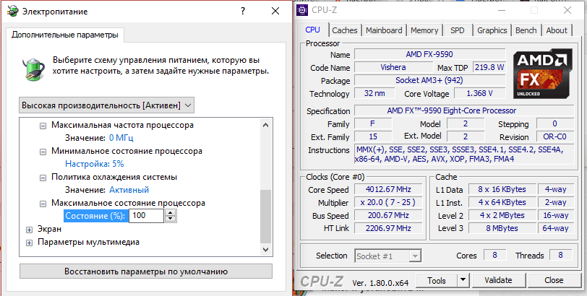Close the Электропитание dialog
Image resolution: width=587 pixels, height=296 pixels.
coord(275,12)
